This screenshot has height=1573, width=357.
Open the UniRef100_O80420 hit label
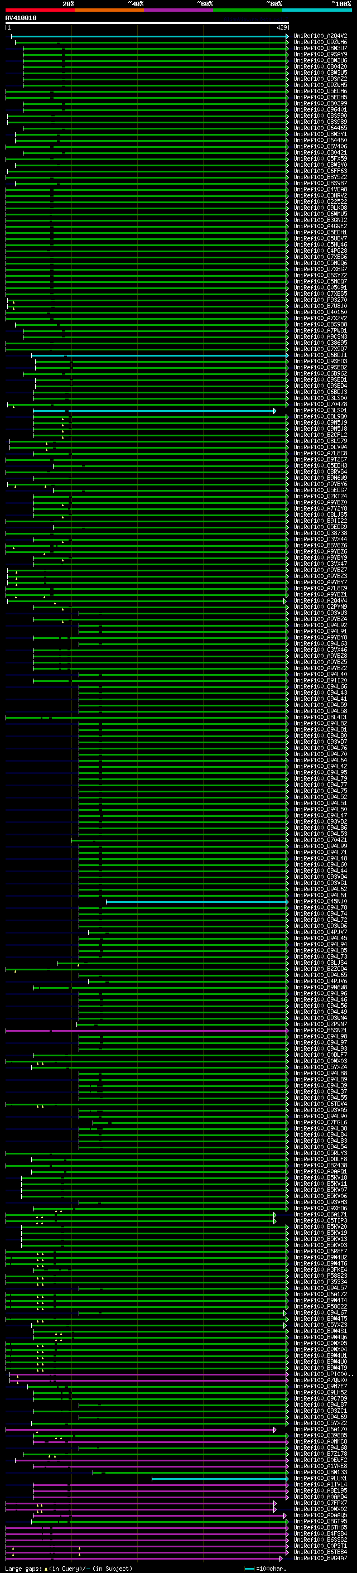click(x=320, y=66)
